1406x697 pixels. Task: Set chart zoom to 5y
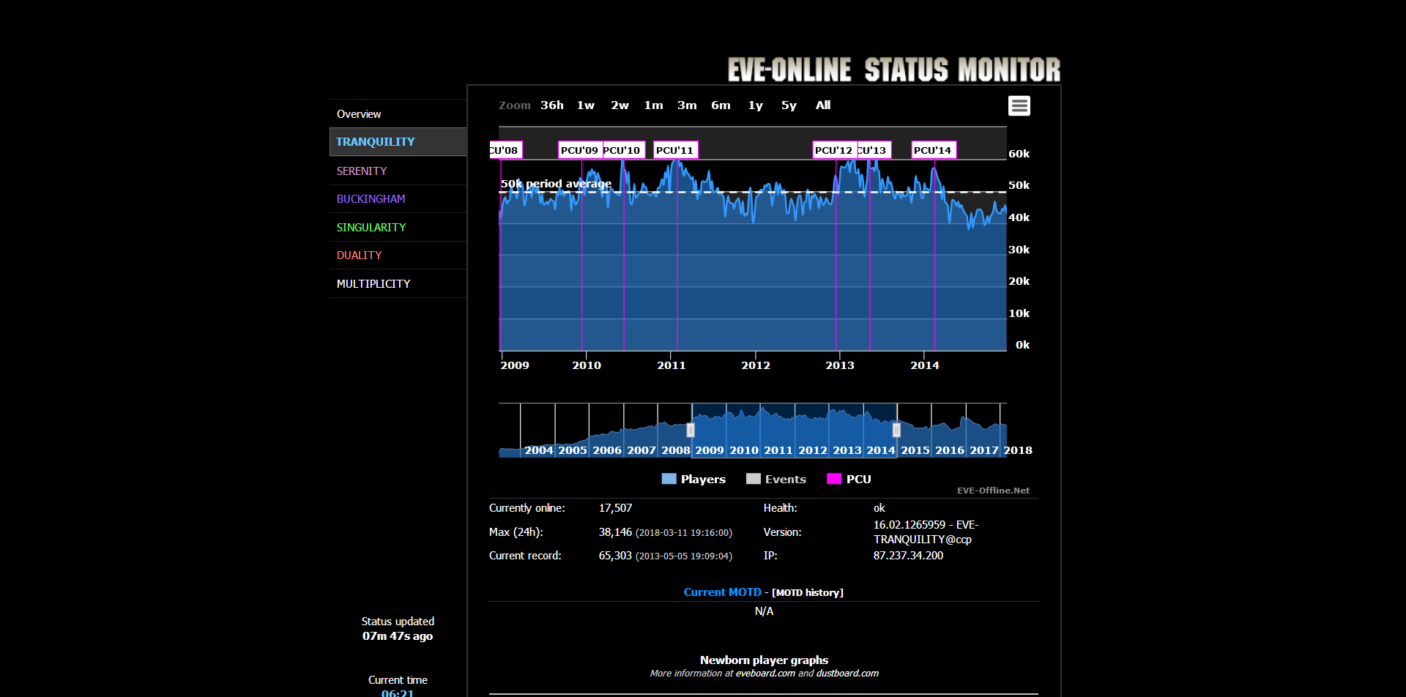pos(789,105)
